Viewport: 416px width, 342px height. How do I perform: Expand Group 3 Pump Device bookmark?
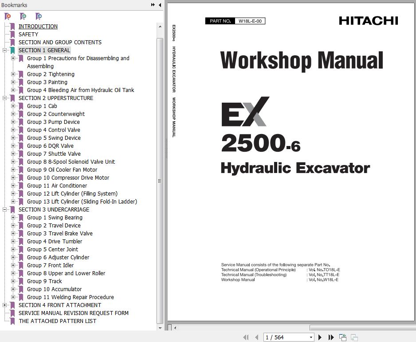click(13, 122)
